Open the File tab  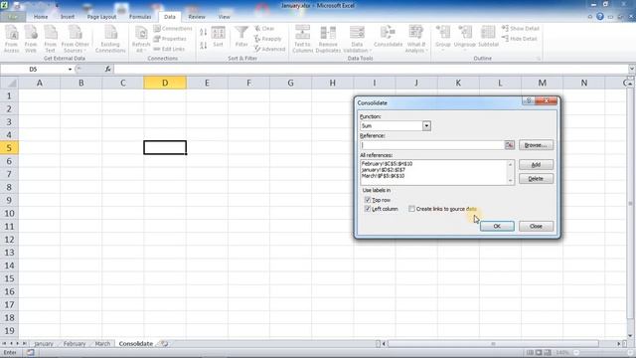coord(13,17)
